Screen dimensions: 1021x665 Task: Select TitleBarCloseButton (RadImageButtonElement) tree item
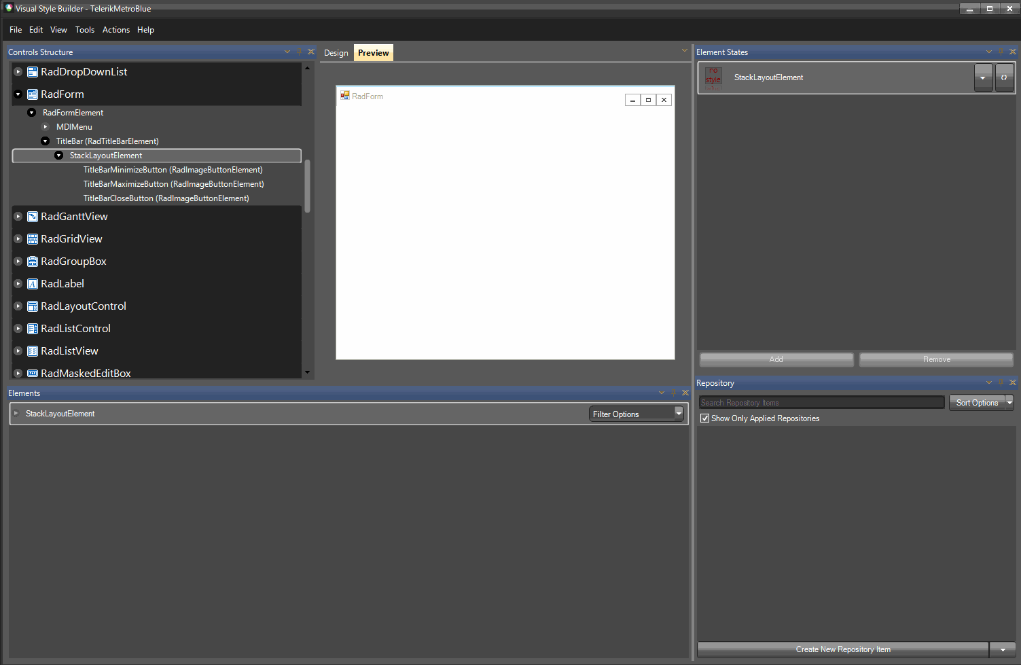point(166,198)
